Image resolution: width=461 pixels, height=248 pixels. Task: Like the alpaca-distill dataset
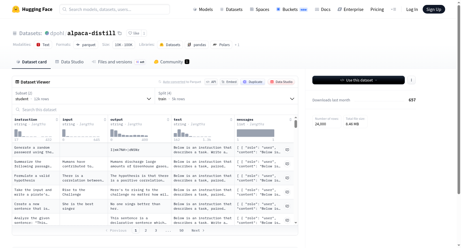pyautogui.click(x=134, y=33)
